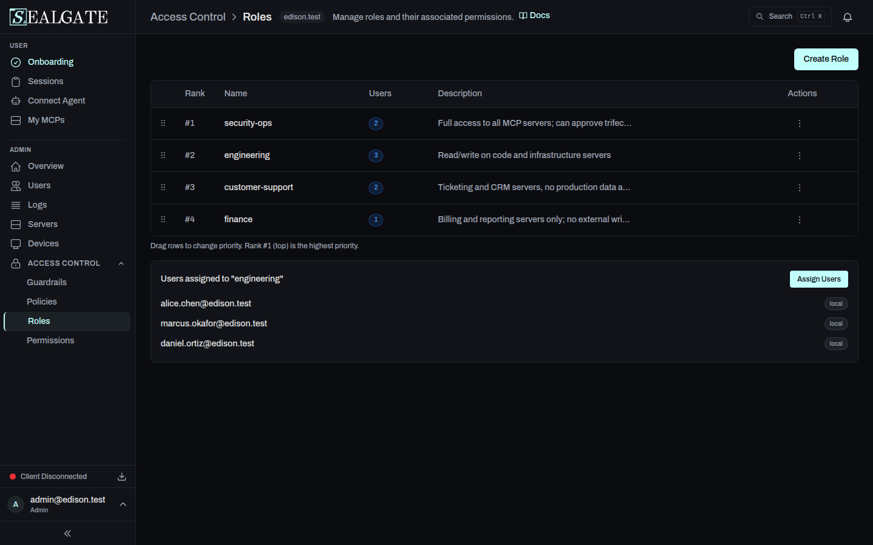The height and width of the screenshot is (545, 873).
Task: Click the Servers icon in sidebar
Action: 16,225
